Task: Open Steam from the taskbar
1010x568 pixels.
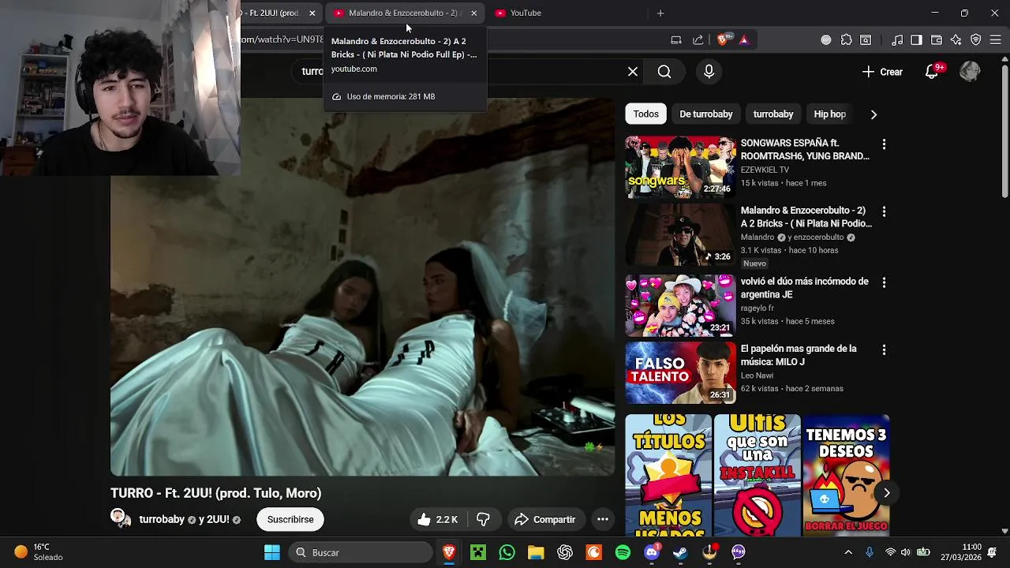Action: point(680,552)
